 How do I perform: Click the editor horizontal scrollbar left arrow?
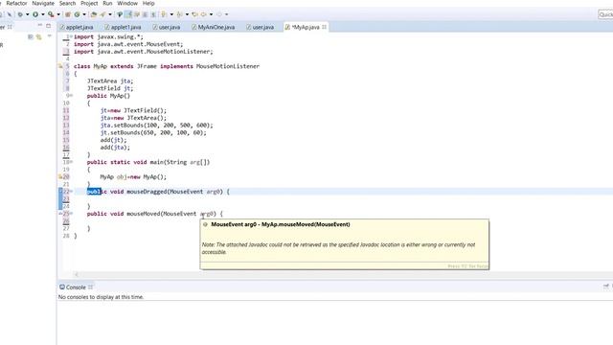pyautogui.click(x=77, y=274)
